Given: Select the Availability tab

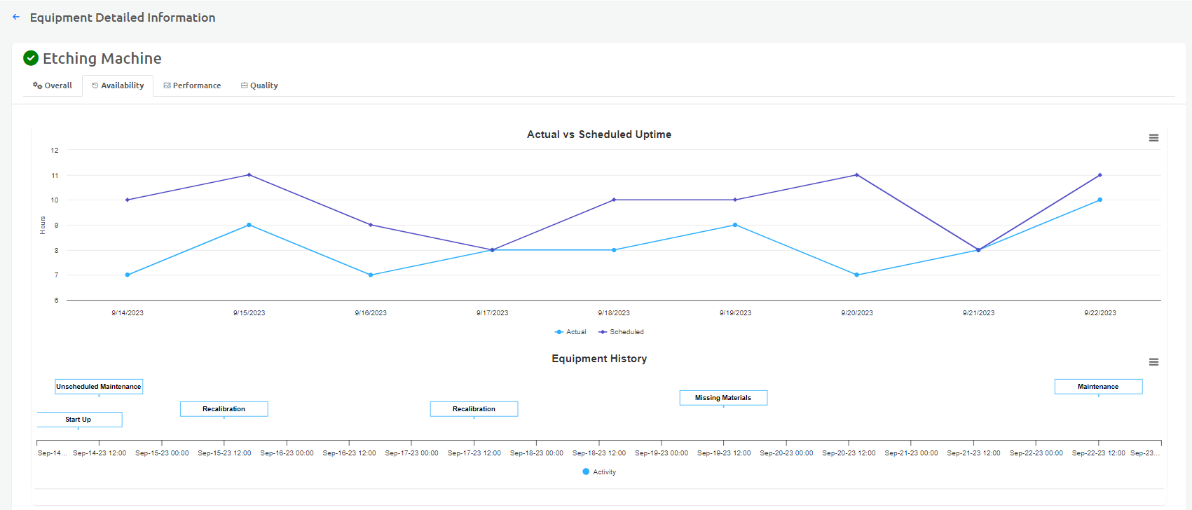Looking at the screenshot, I should (x=118, y=85).
